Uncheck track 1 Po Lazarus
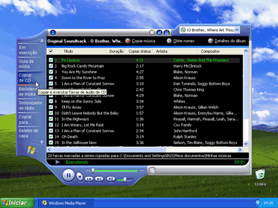278x208 pixels. click(x=51, y=60)
